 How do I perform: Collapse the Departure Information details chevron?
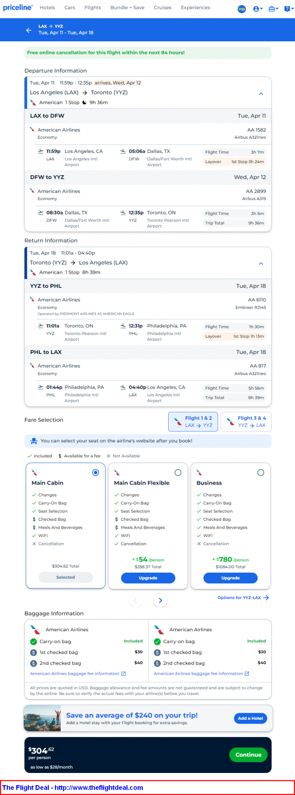(261, 94)
